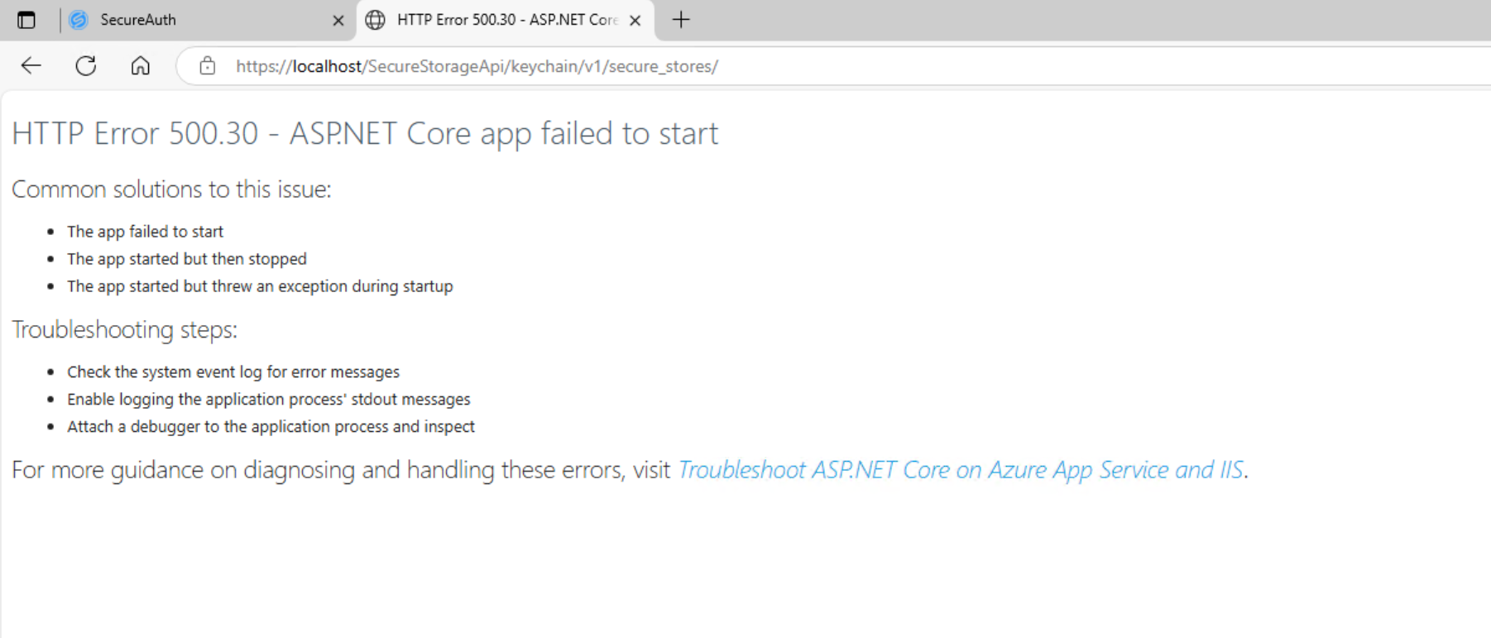This screenshot has height=638, width=1491.
Task: Click the SecureAuth tab favicon
Action: (79, 20)
